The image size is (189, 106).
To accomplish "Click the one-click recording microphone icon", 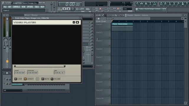I will 178,4.
